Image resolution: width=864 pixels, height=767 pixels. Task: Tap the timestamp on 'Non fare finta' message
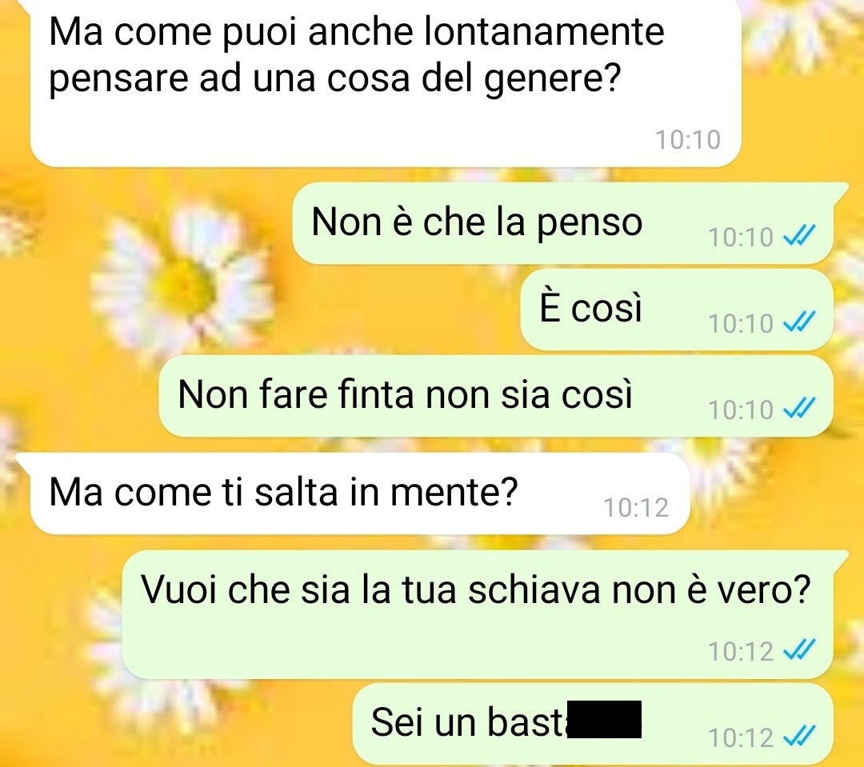pyautogui.click(x=741, y=410)
